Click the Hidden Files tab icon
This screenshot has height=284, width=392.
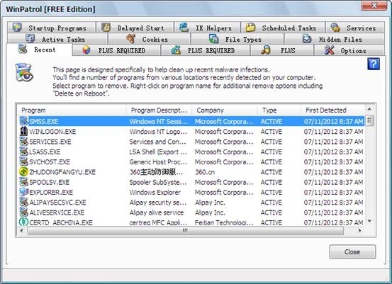tap(307, 39)
